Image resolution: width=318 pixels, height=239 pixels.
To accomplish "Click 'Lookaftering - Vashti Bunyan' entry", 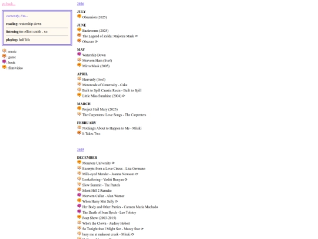I will (x=103, y=179).
